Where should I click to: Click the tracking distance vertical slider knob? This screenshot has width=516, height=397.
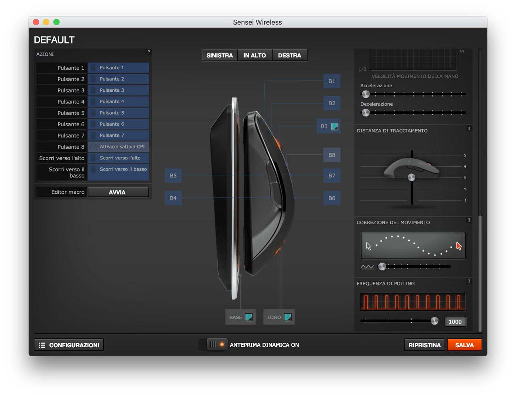pyautogui.click(x=412, y=178)
